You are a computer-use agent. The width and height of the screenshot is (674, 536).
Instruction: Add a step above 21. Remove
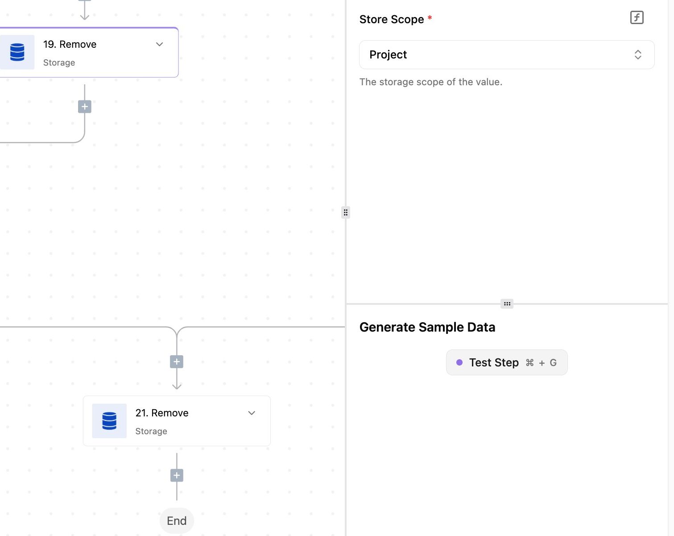pos(177,362)
